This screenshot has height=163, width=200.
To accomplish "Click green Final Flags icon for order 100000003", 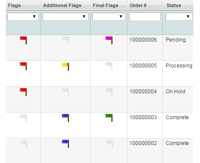I will click(x=109, y=118).
